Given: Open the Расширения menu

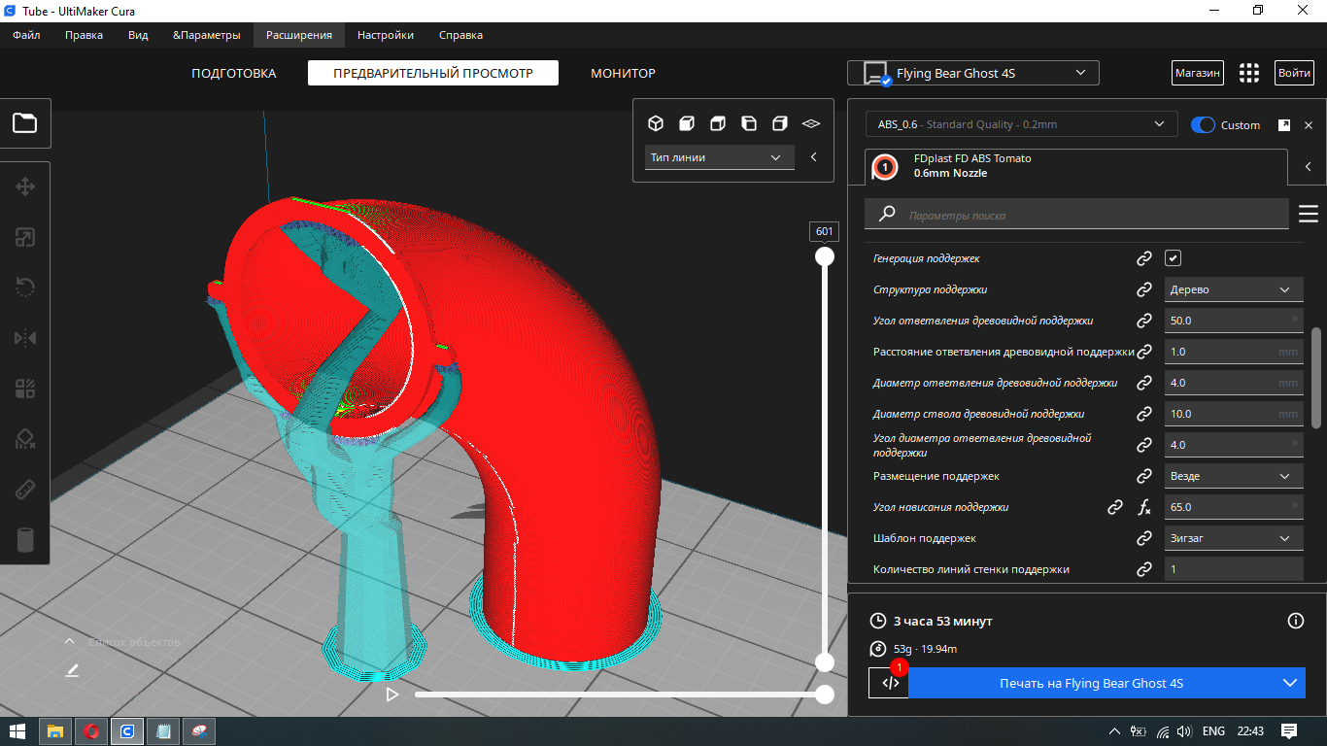Looking at the screenshot, I should [x=299, y=35].
